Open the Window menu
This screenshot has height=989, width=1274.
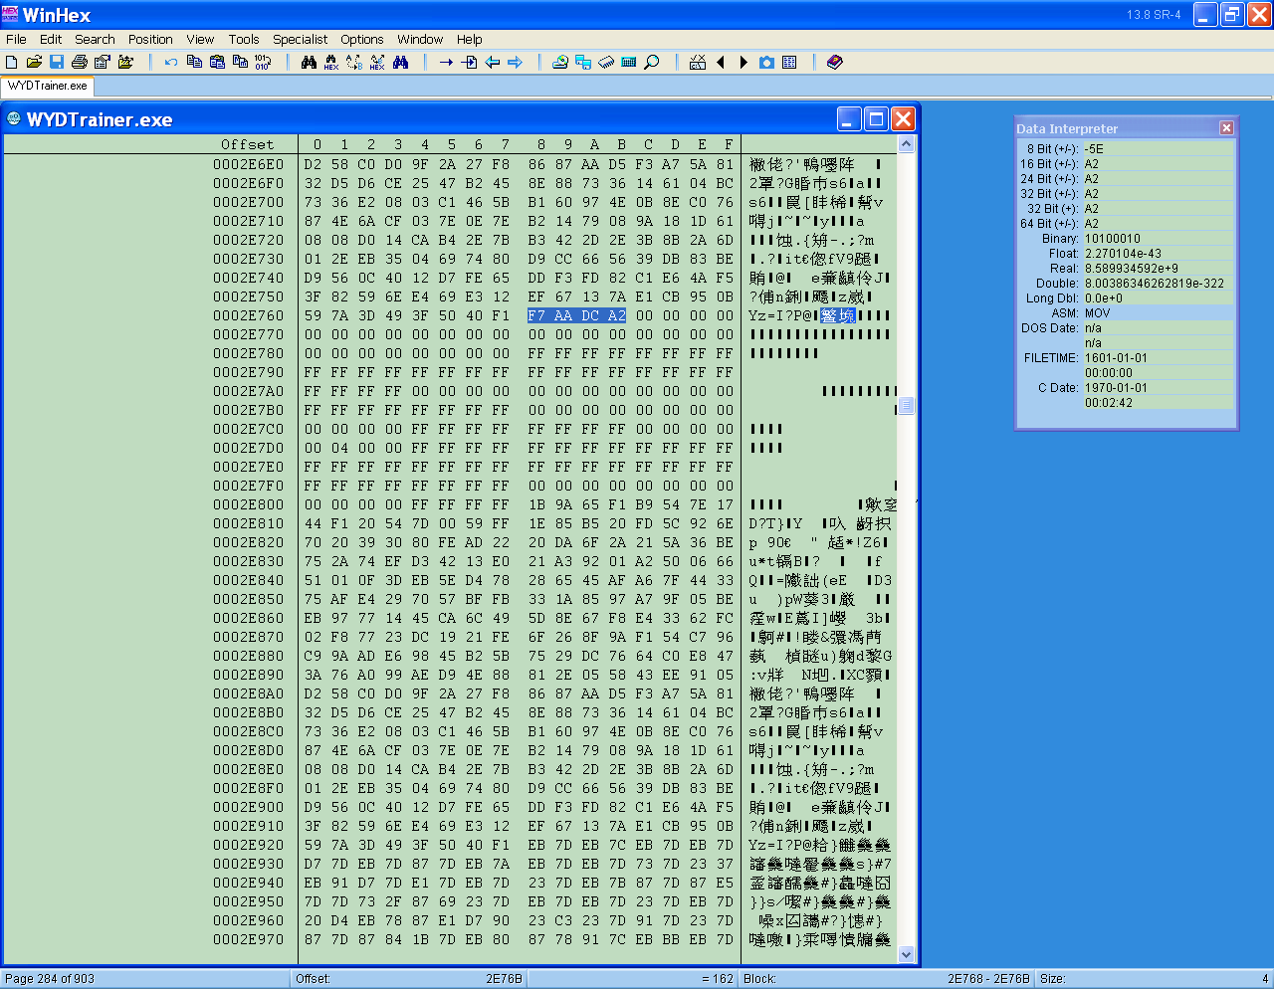pos(420,39)
